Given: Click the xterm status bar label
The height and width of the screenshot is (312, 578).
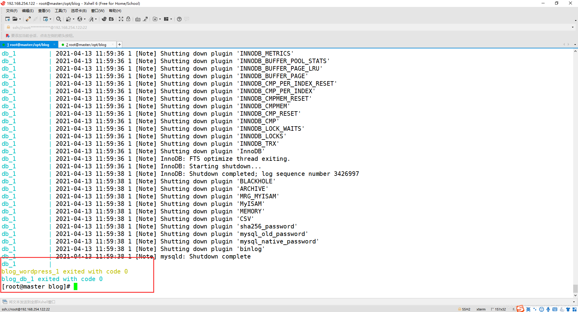Looking at the screenshot, I should pos(481,309).
